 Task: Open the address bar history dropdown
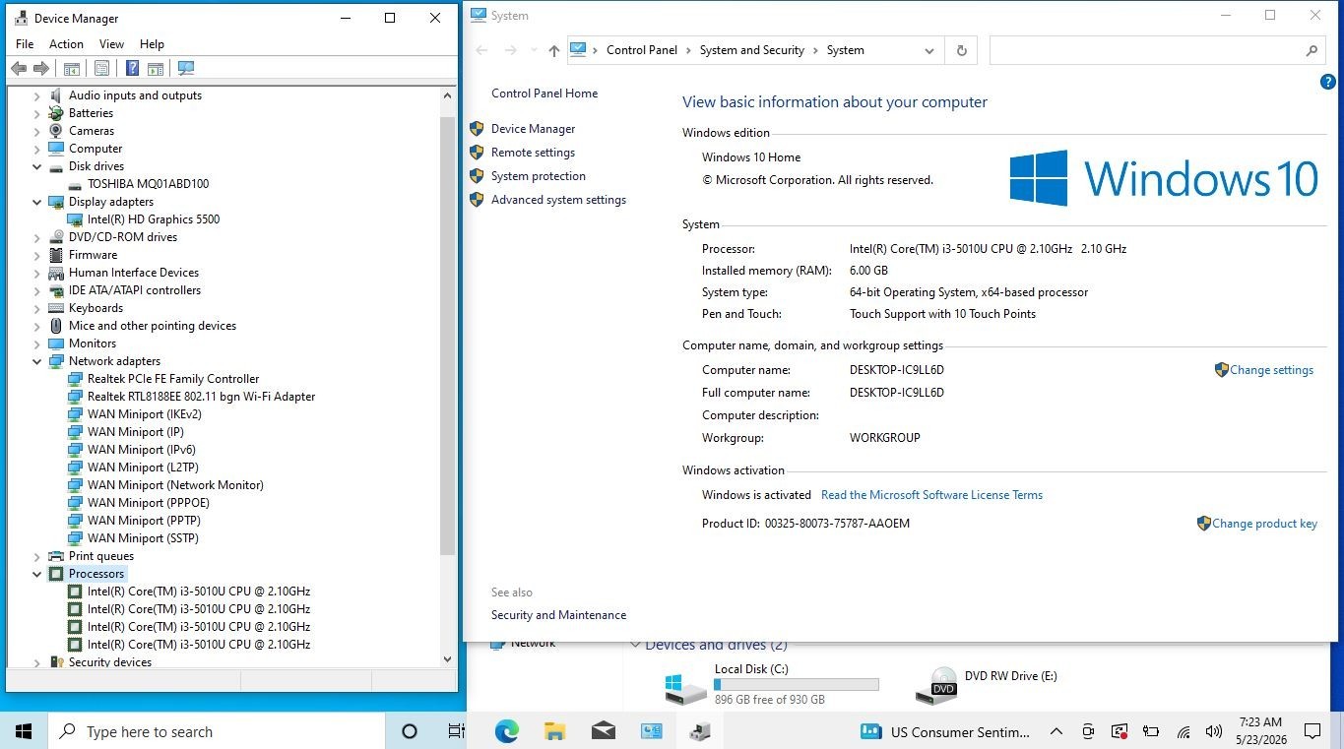[x=929, y=50]
